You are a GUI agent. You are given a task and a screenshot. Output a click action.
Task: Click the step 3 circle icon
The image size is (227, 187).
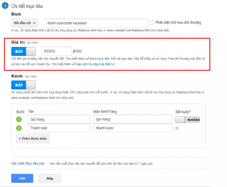(4, 6)
